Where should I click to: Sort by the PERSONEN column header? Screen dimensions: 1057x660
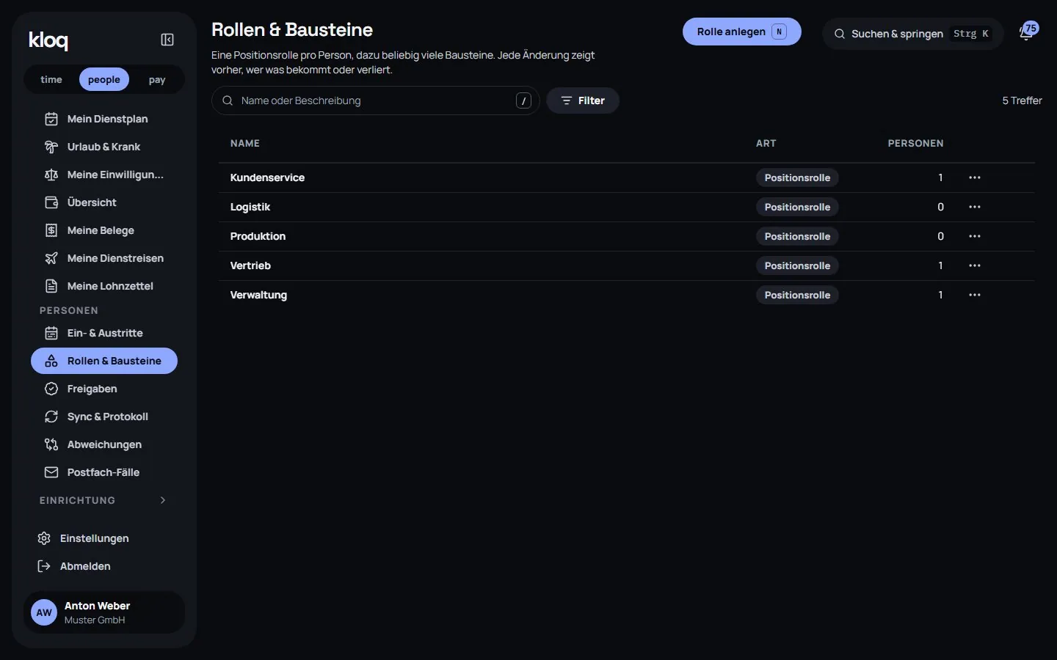click(915, 143)
